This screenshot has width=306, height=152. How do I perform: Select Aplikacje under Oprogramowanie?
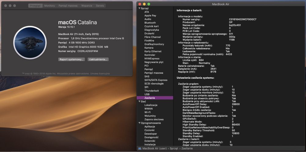click(x=150, y=126)
